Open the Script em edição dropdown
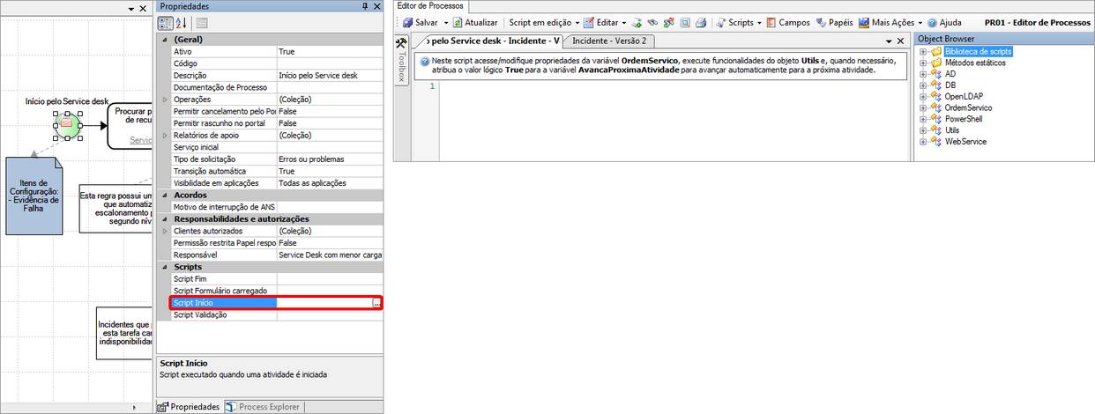The image size is (1095, 414). tap(543, 23)
